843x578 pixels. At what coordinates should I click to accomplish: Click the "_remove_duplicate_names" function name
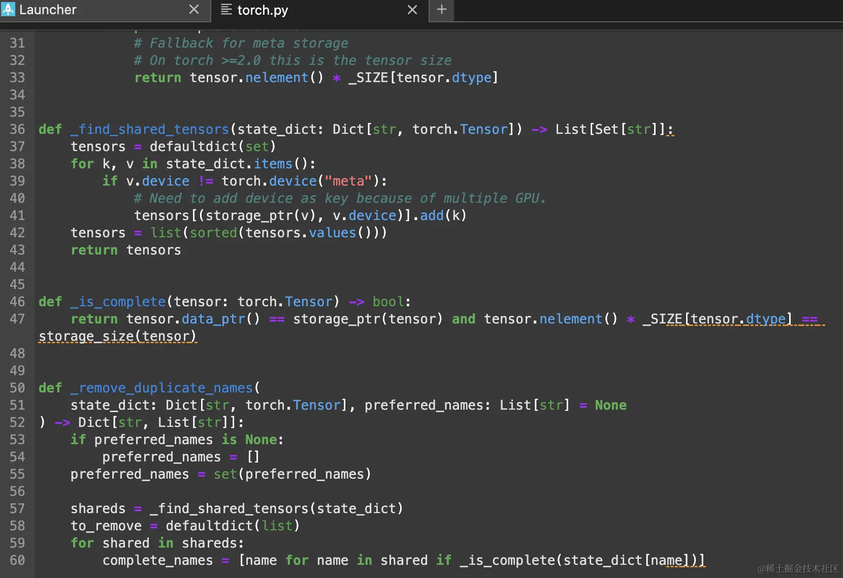[161, 388]
